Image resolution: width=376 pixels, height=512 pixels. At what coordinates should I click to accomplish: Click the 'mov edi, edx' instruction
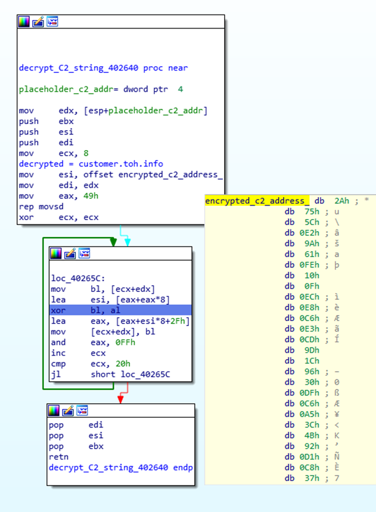[x=59, y=185]
